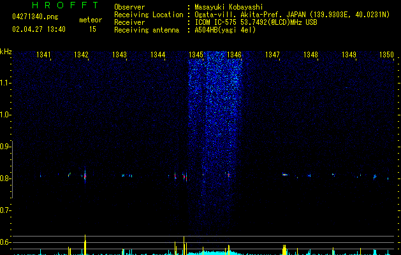Click the 1345 time marker
Image resolution: width=401 pixels, height=255 pixels.
pos(196,55)
